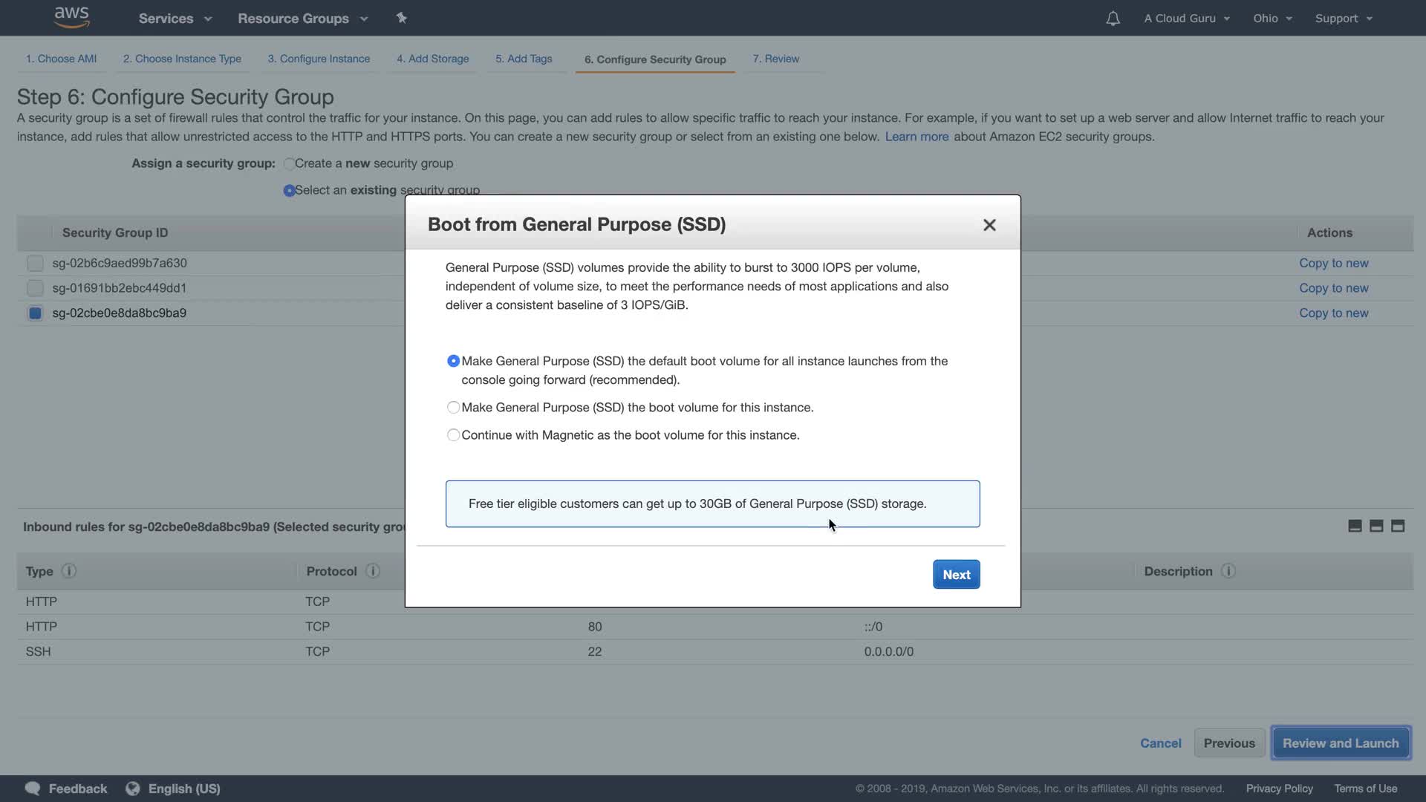Close the Boot from General Purpose dialog
Screen dimensions: 1426x802
[x=989, y=225]
